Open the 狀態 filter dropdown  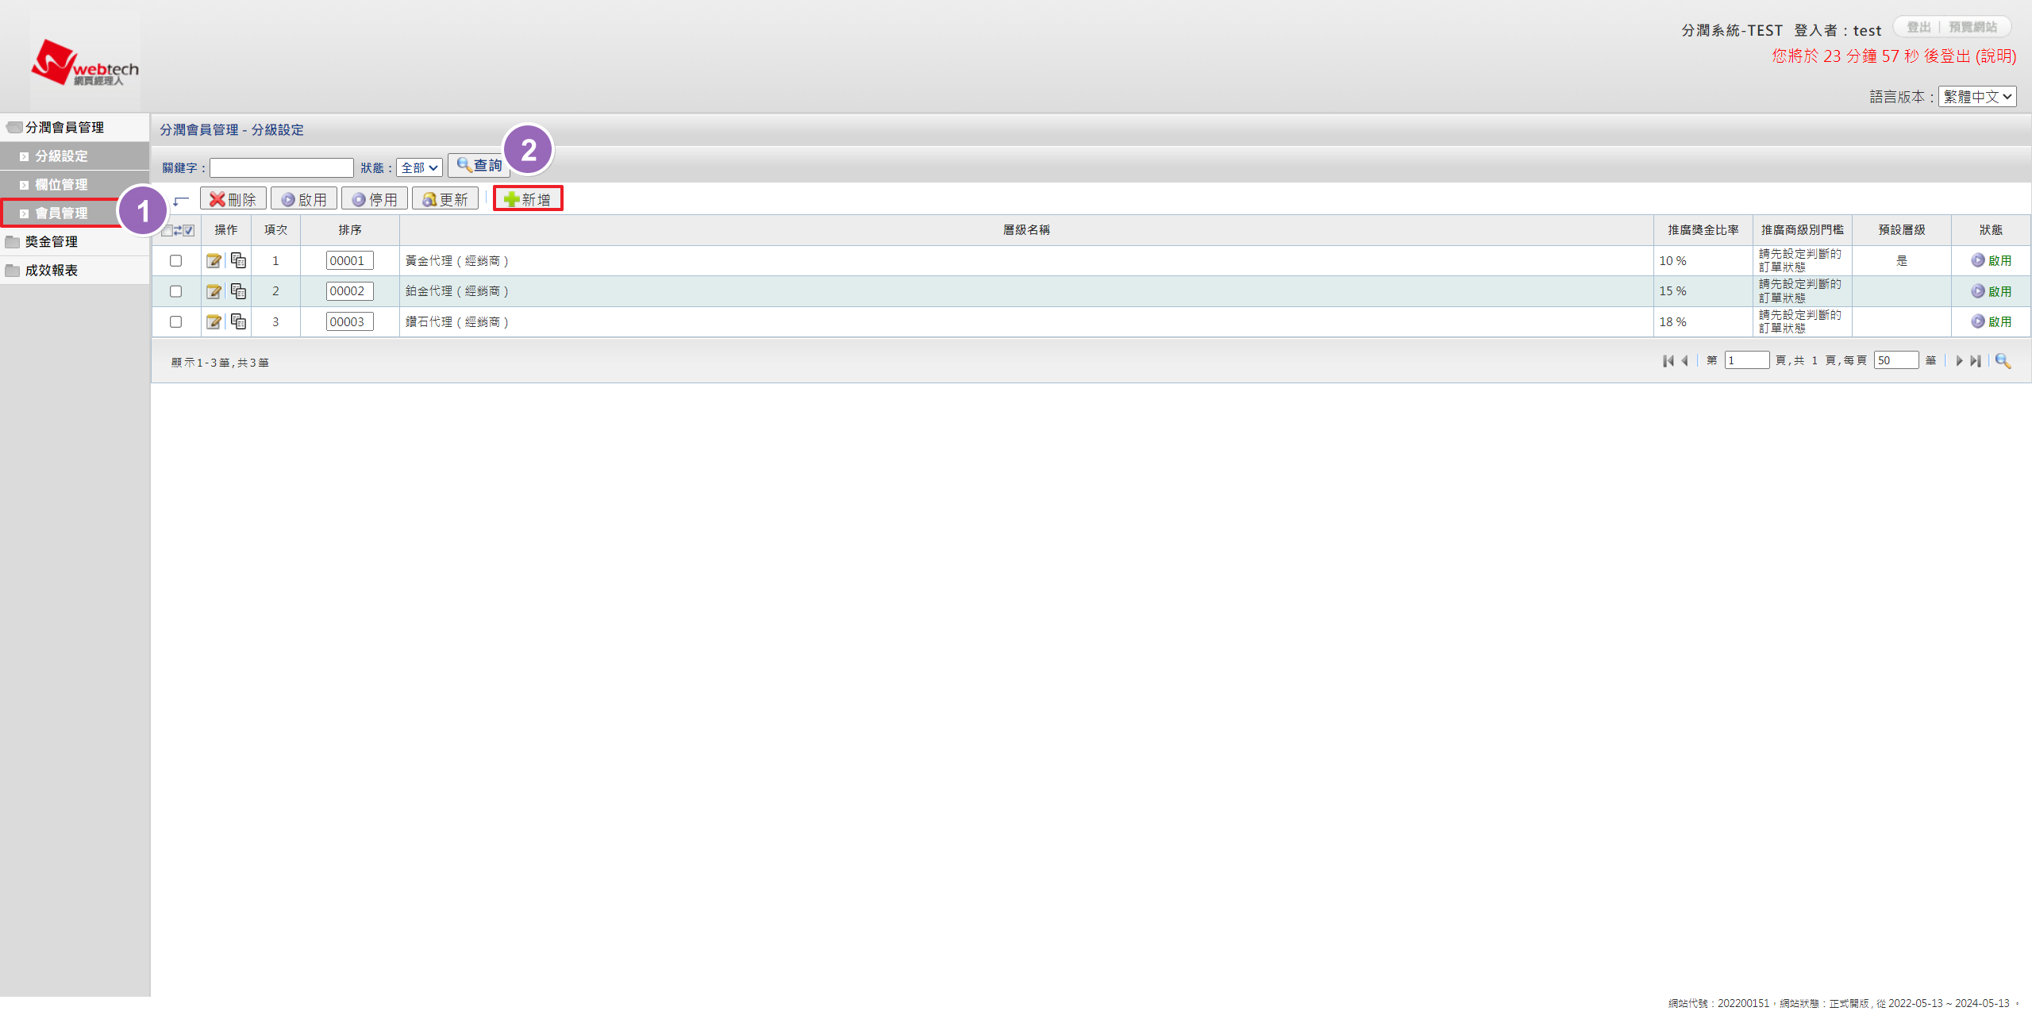419,167
